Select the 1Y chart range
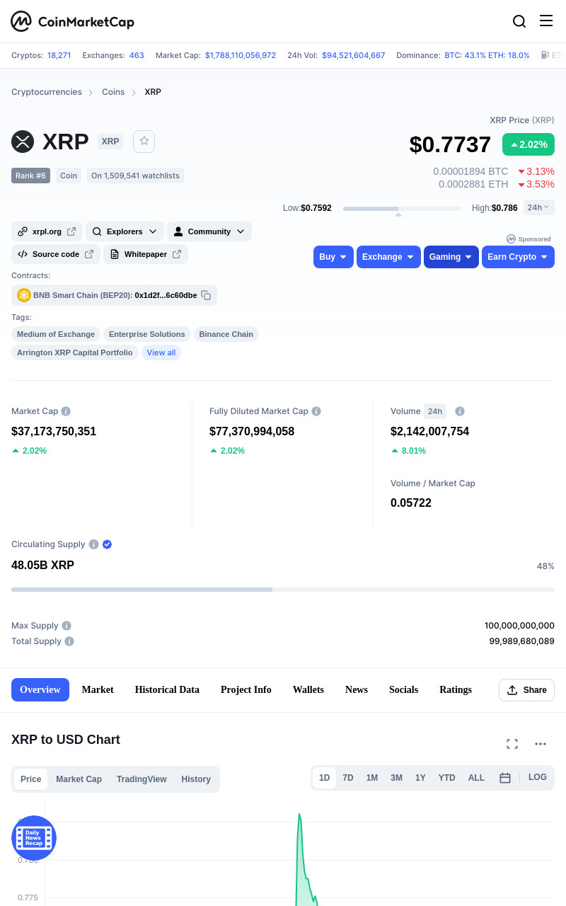 click(420, 778)
